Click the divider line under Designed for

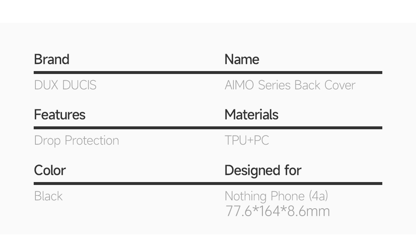coord(303,183)
